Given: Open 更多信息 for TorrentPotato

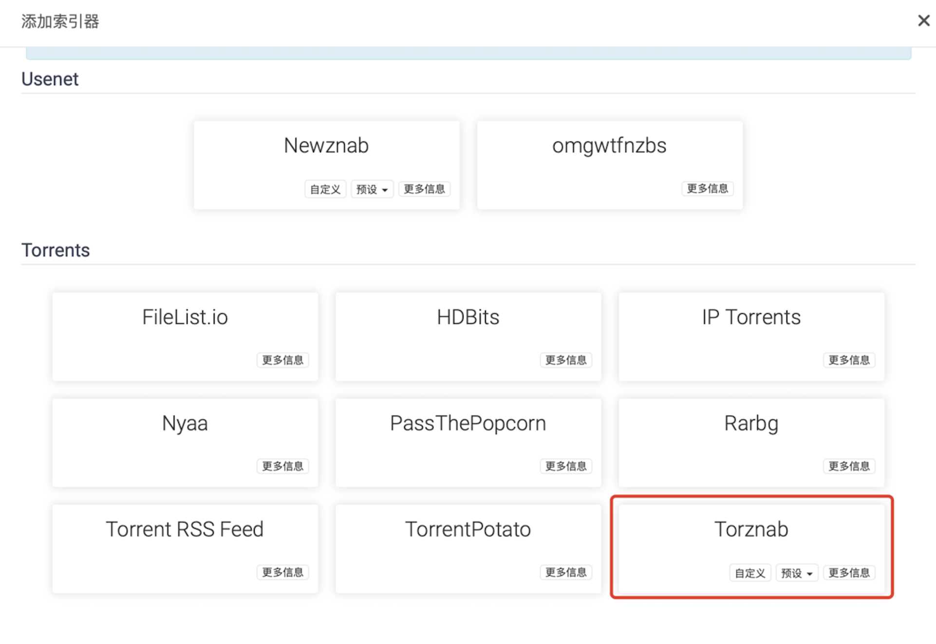Looking at the screenshot, I should (x=565, y=572).
